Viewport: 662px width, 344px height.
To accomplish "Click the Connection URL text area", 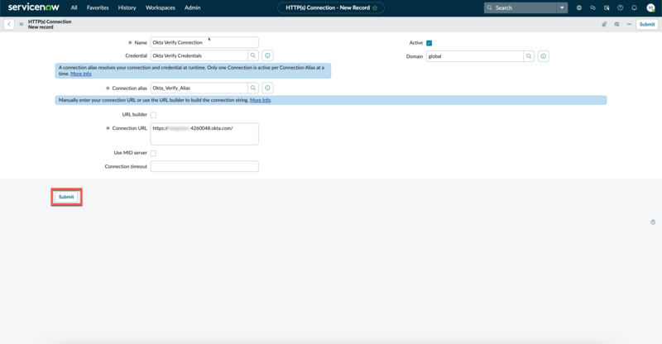I will pyautogui.click(x=204, y=134).
